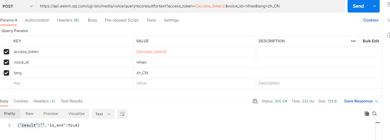The height and width of the screenshot is (140, 390).
Task: Open the Tests tab
Action: (151, 20)
